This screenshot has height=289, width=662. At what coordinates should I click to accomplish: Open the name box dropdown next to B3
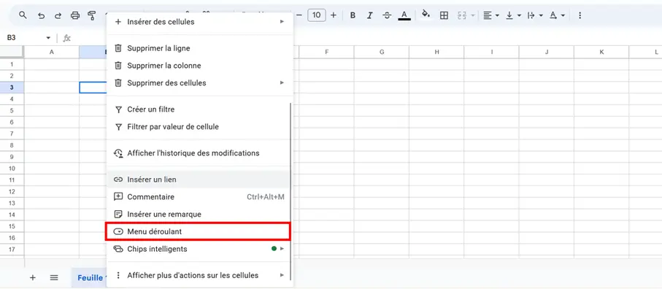coord(48,38)
